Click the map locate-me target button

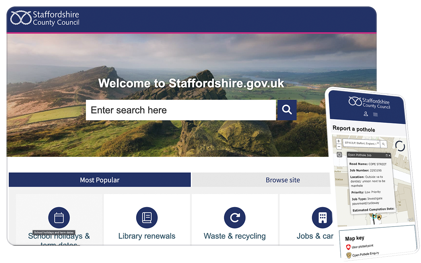(339, 155)
